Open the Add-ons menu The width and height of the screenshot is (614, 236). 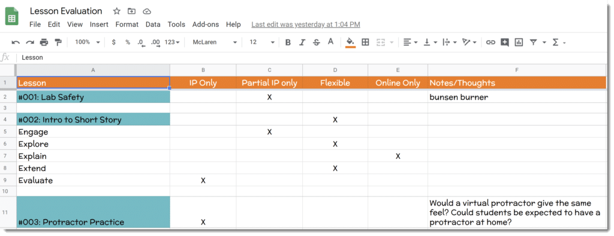pyautogui.click(x=206, y=25)
